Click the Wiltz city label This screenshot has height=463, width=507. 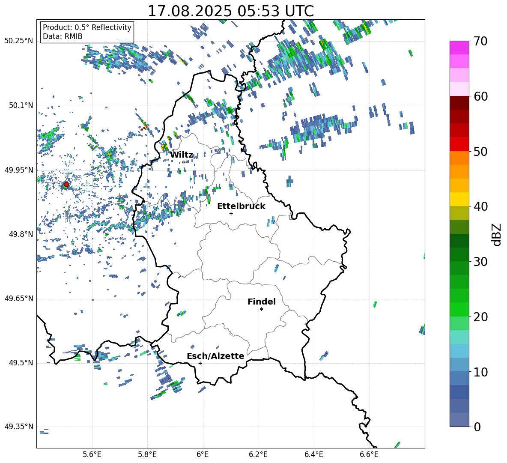(x=182, y=155)
